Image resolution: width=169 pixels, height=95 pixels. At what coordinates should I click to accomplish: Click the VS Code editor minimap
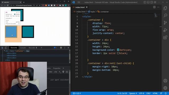(156, 15)
